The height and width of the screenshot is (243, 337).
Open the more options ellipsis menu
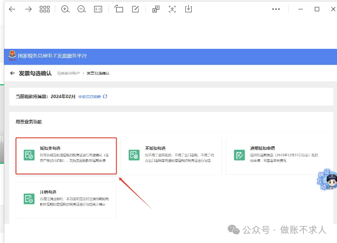tap(276, 9)
